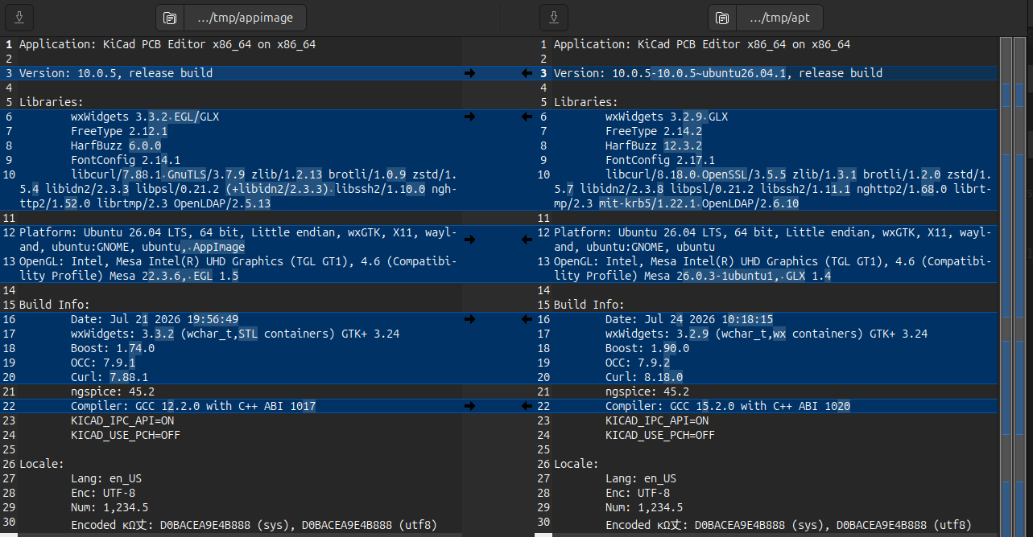Click 'Lang: en_US' in left pane
Image resolution: width=1033 pixels, height=537 pixels.
click(106, 478)
